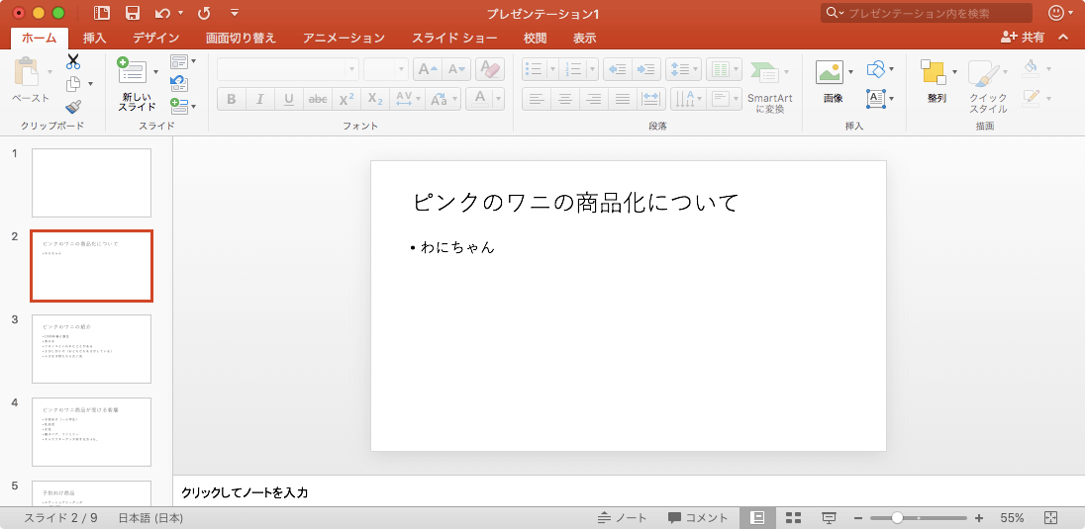
Task: Switch to slide sorter view icon
Action: (x=793, y=518)
